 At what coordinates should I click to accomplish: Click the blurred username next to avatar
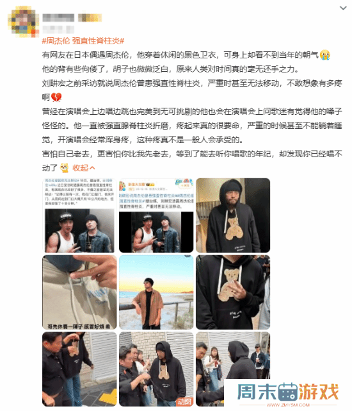(x=58, y=17)
